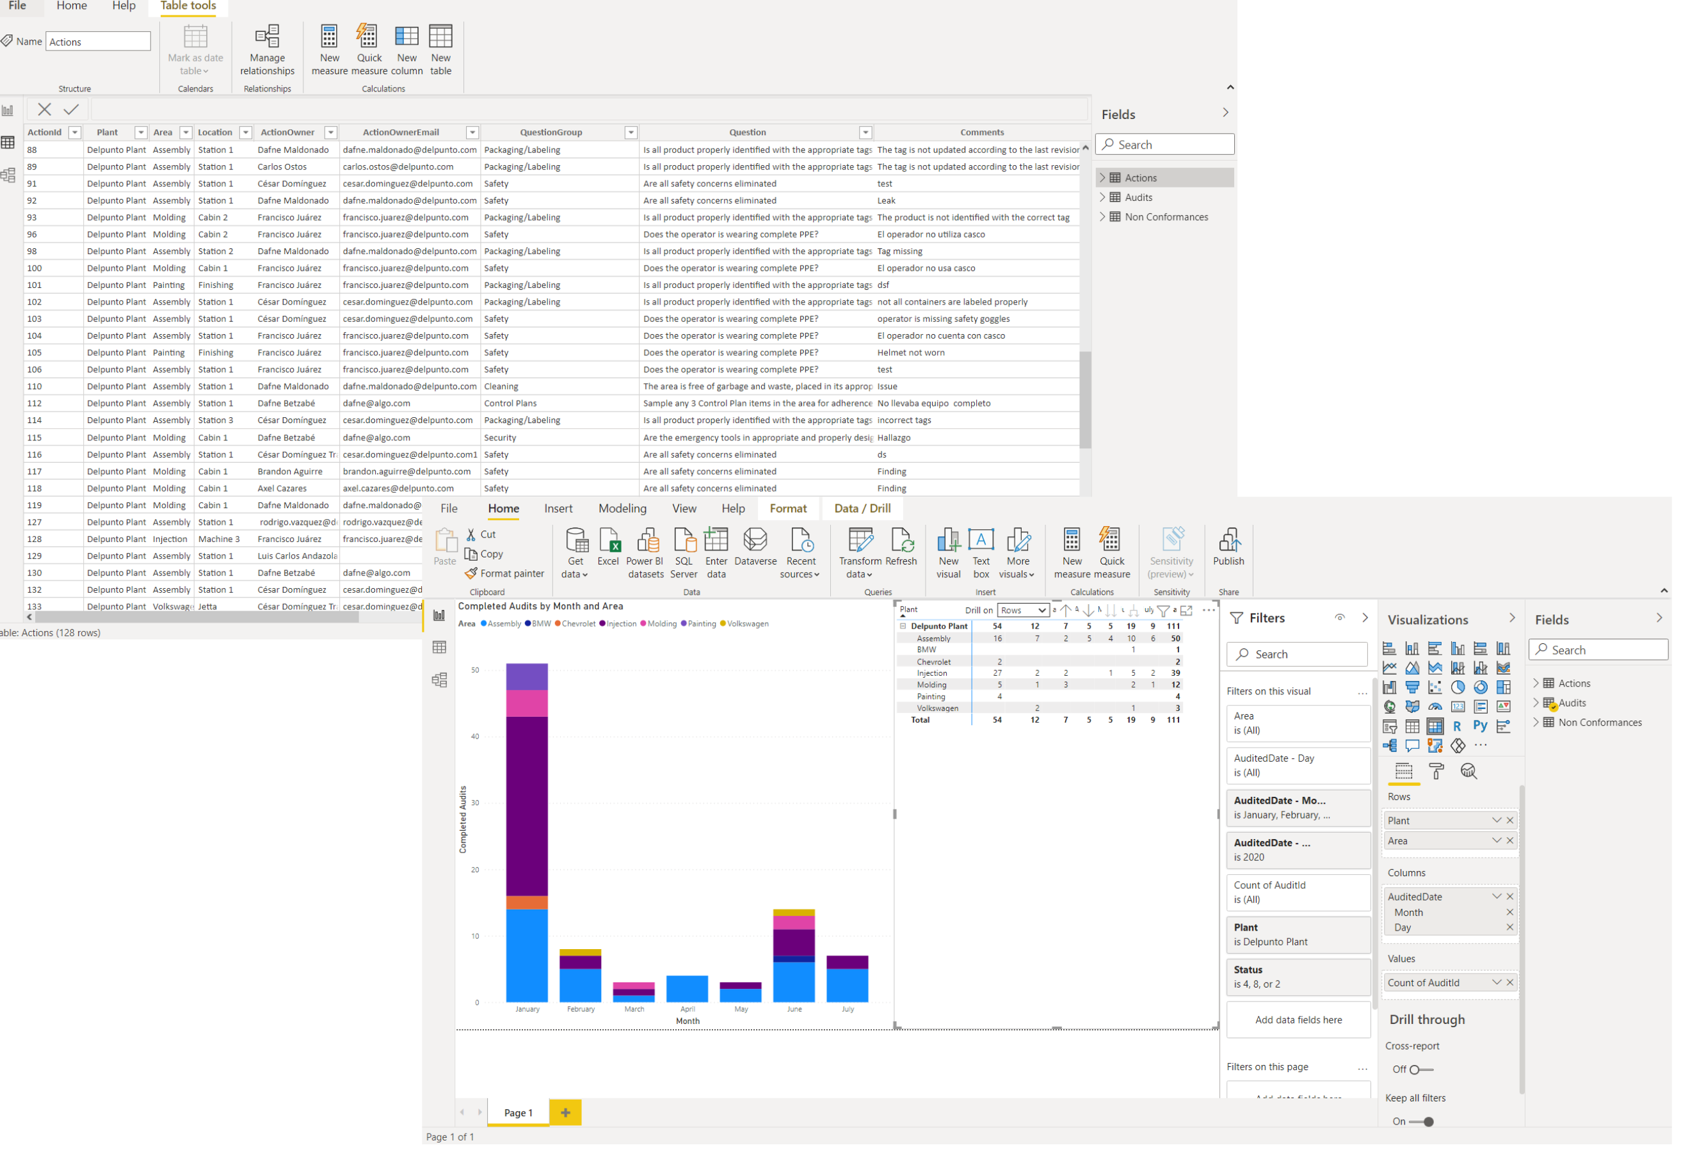Toggle Filters pane eye visibility icon
This screenshot has height=1152, width=1681.
[x=1341, y=619]
